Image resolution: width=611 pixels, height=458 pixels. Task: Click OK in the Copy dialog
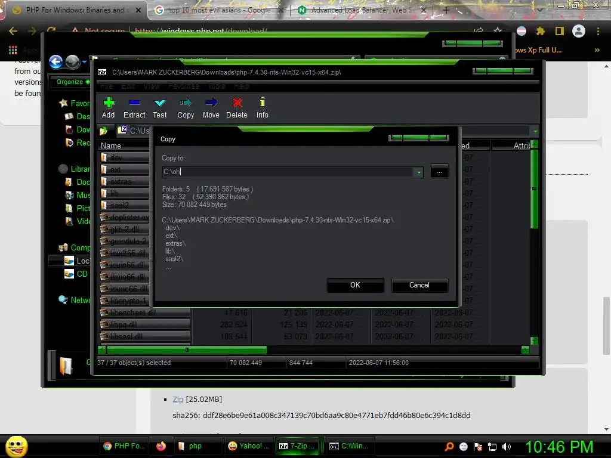click(356, 285)
